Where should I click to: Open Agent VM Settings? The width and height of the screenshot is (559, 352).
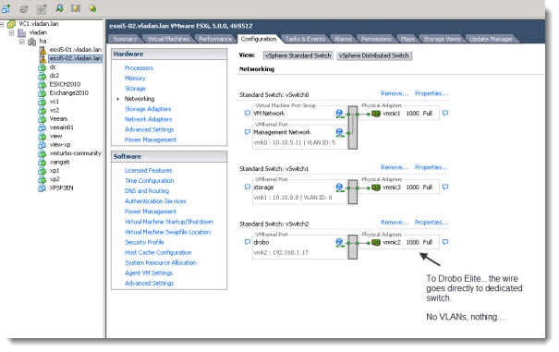pyautogui.click(x=149, y=273)
